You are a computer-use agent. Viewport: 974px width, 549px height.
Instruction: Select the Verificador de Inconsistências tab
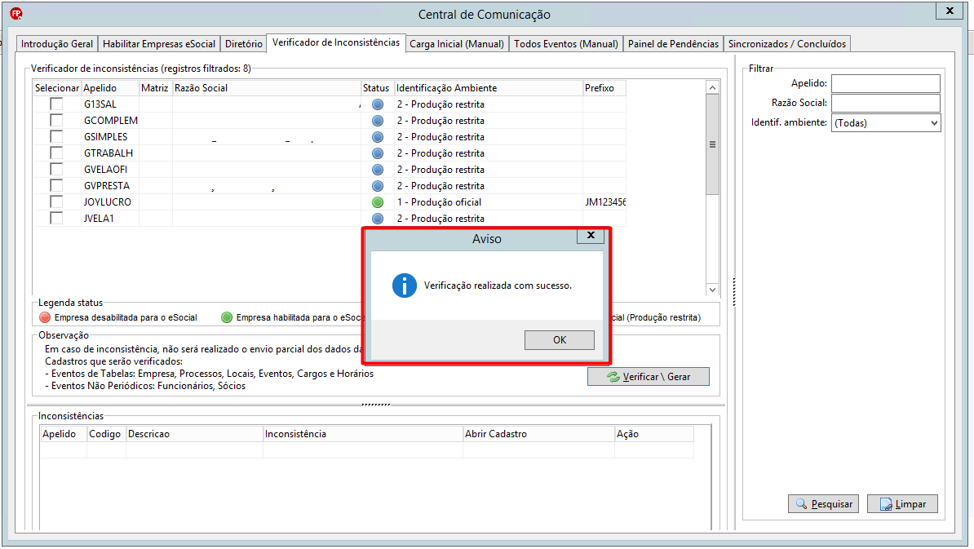click(x=336, y=42)
